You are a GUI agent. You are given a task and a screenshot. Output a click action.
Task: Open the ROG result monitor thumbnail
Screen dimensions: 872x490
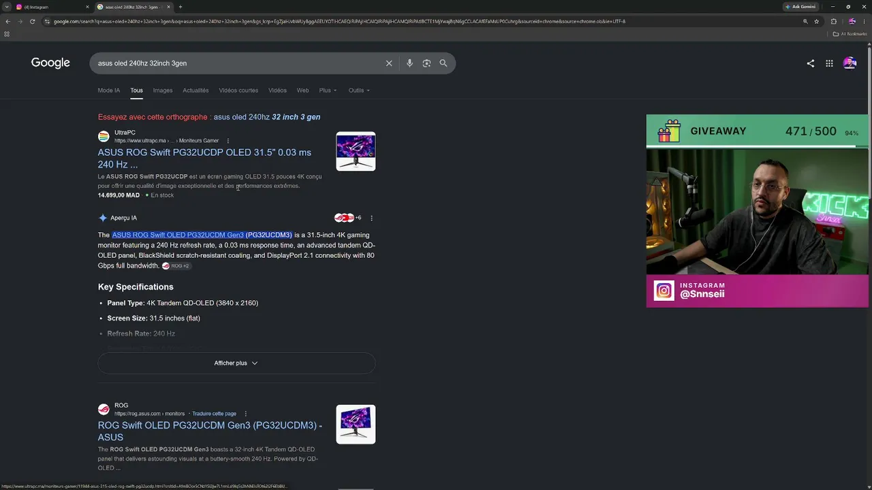click(x=356, y=424)
